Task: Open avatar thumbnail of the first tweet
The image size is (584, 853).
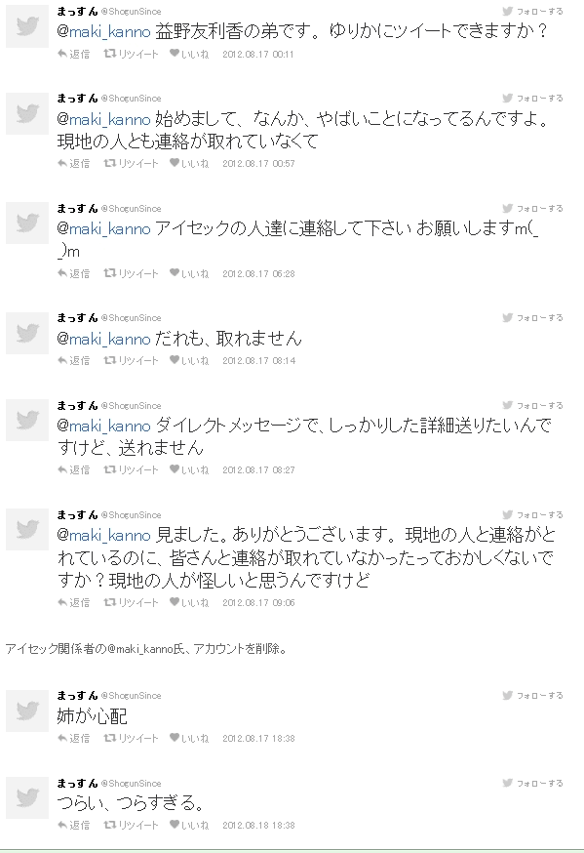Action: (x=27, y=26)
